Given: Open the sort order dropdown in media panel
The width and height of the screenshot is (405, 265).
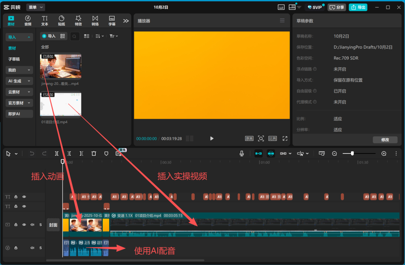Looking at the screenshot, I should click(x=98, y=36).
